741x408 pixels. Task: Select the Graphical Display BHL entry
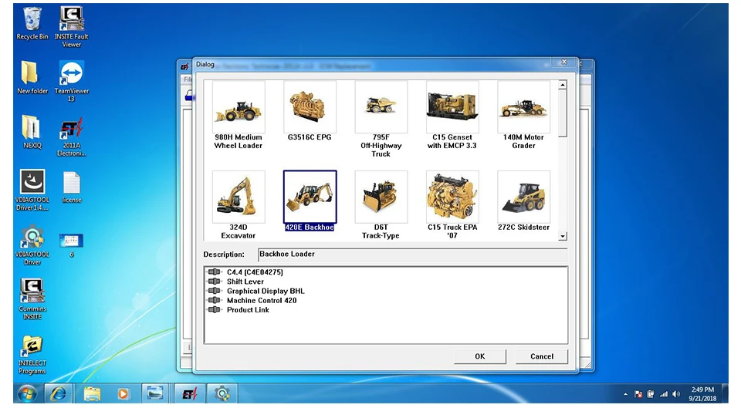[x=266, y=291]
